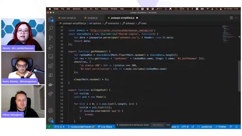Open the Remote Explorer view

[51, 56]
